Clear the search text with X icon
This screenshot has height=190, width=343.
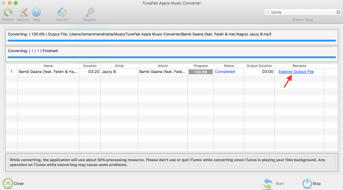pyautogui.click(x=338, y=12)
